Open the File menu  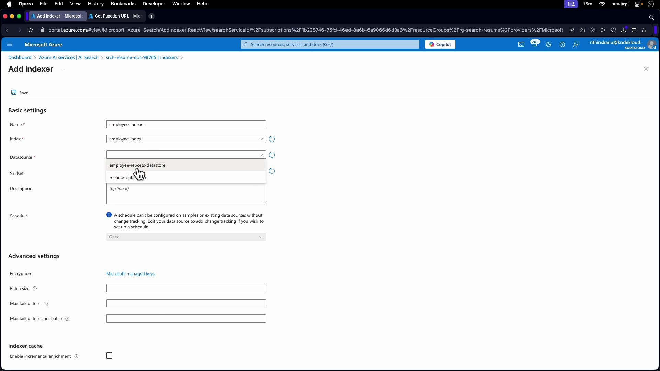[x=44, y=4]
